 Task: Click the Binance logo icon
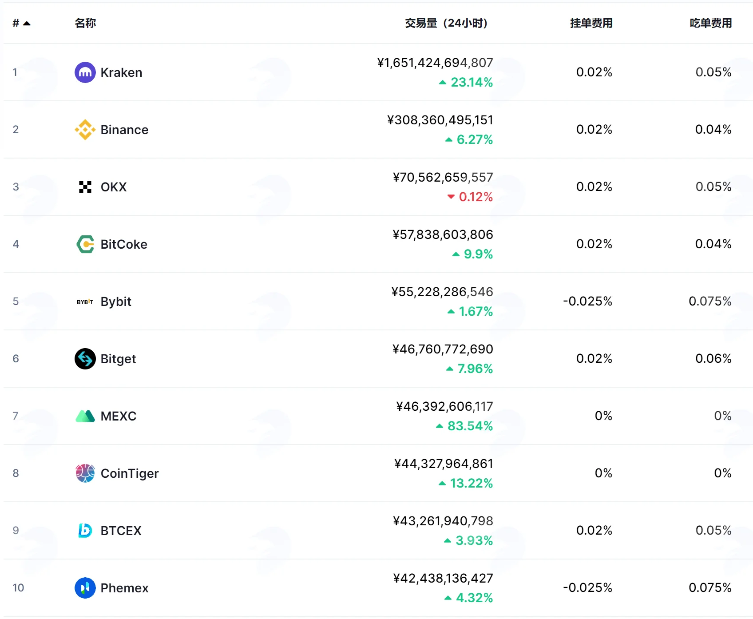tap(85, 130)
